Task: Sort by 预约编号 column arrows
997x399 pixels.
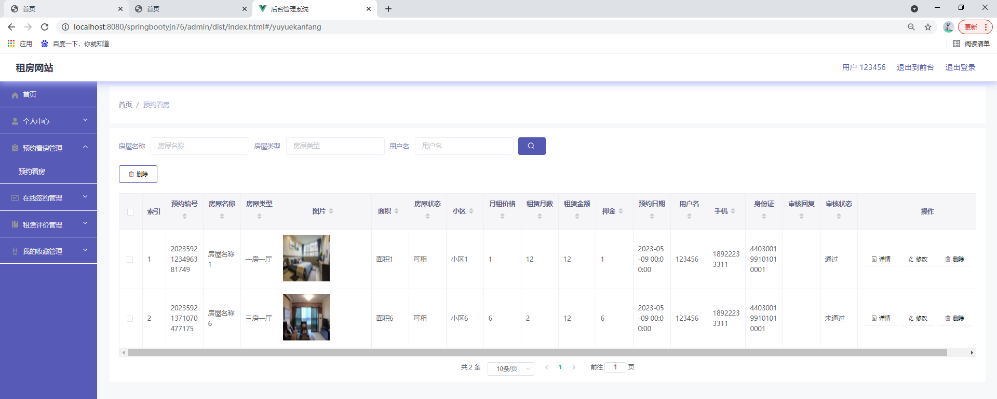Action: click(x=184, y=216)
